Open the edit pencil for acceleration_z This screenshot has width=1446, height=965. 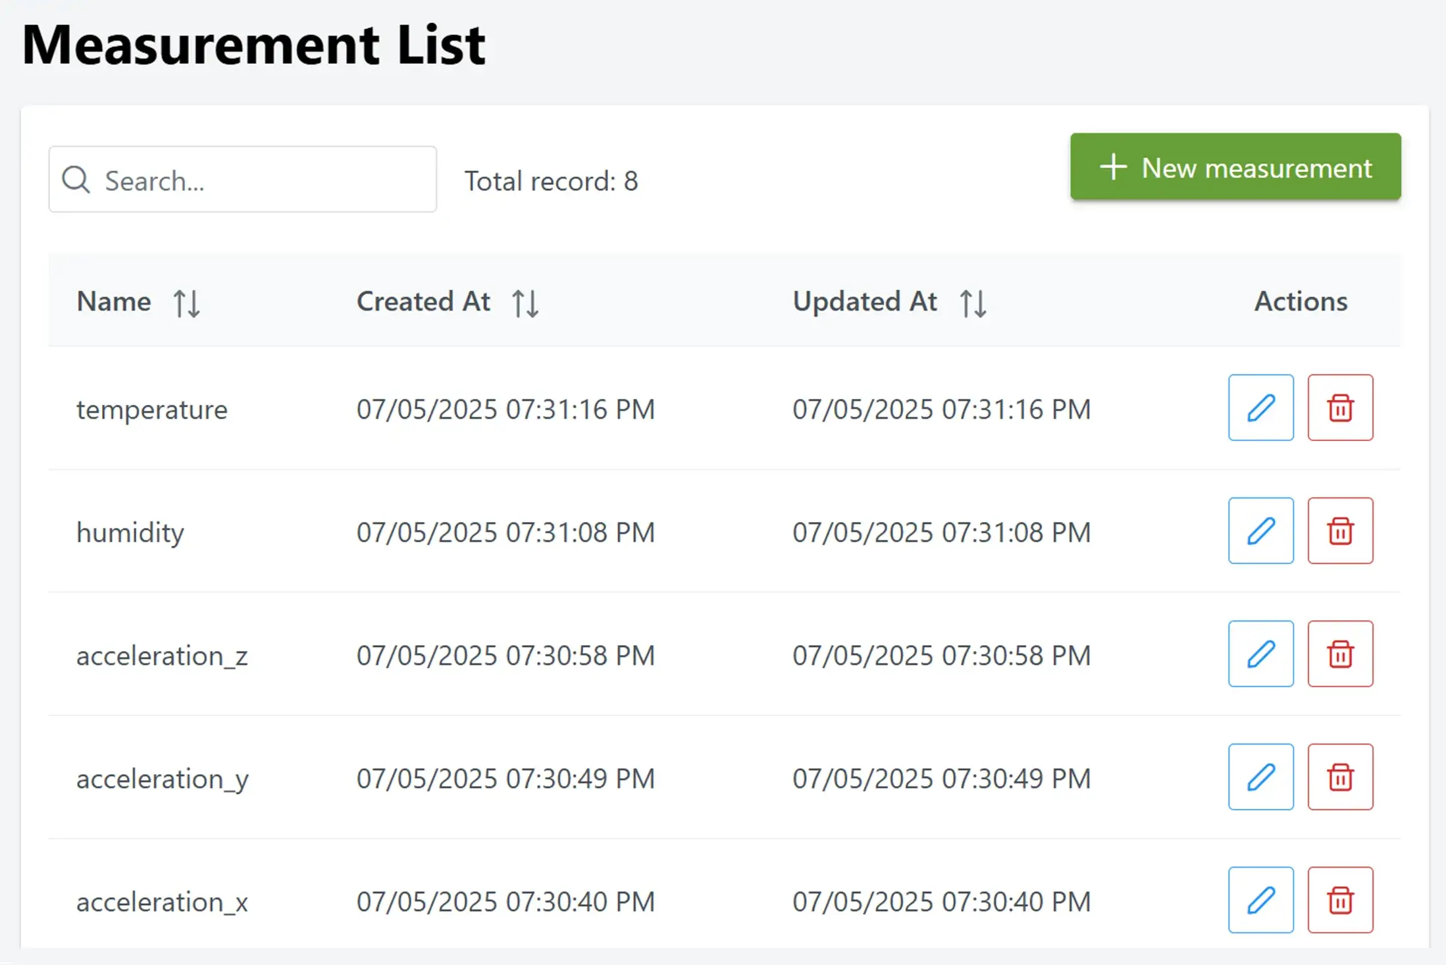[1260, 654]
